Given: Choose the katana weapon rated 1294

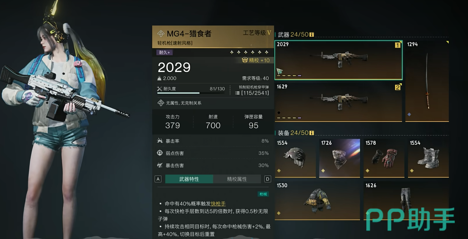Looking at the screenshot, I should 427,81.
